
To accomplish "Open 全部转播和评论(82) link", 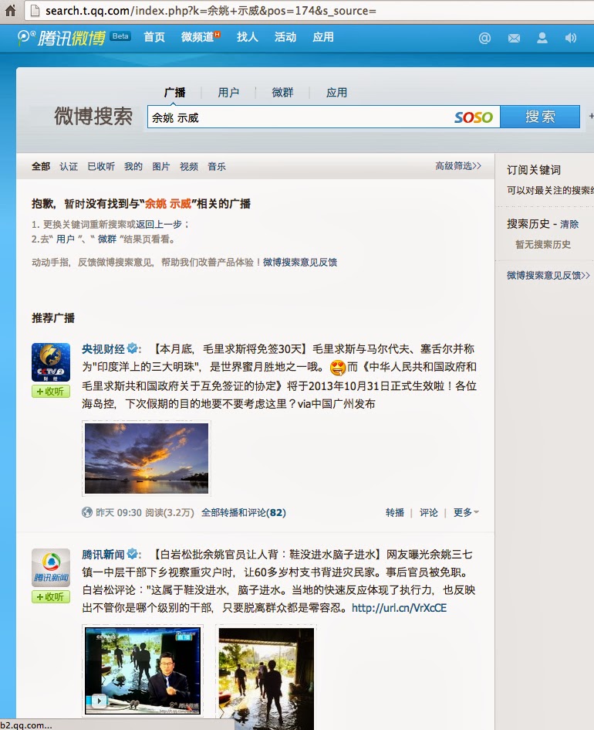I will 244,513.
